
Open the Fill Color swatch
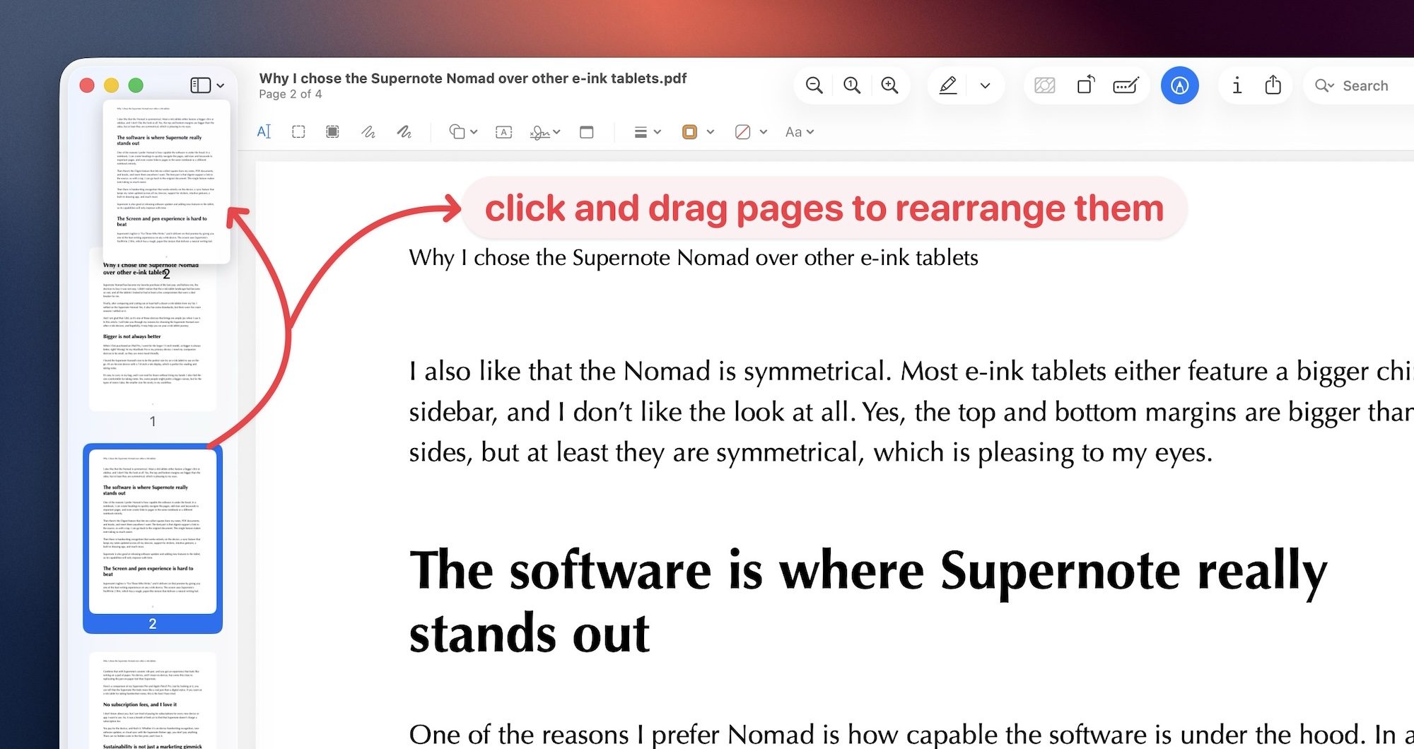[742, 132]
